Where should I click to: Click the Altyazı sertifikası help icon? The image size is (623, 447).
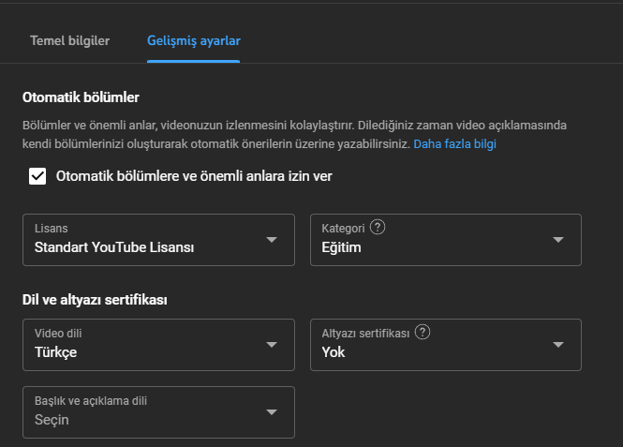(423, 332)
